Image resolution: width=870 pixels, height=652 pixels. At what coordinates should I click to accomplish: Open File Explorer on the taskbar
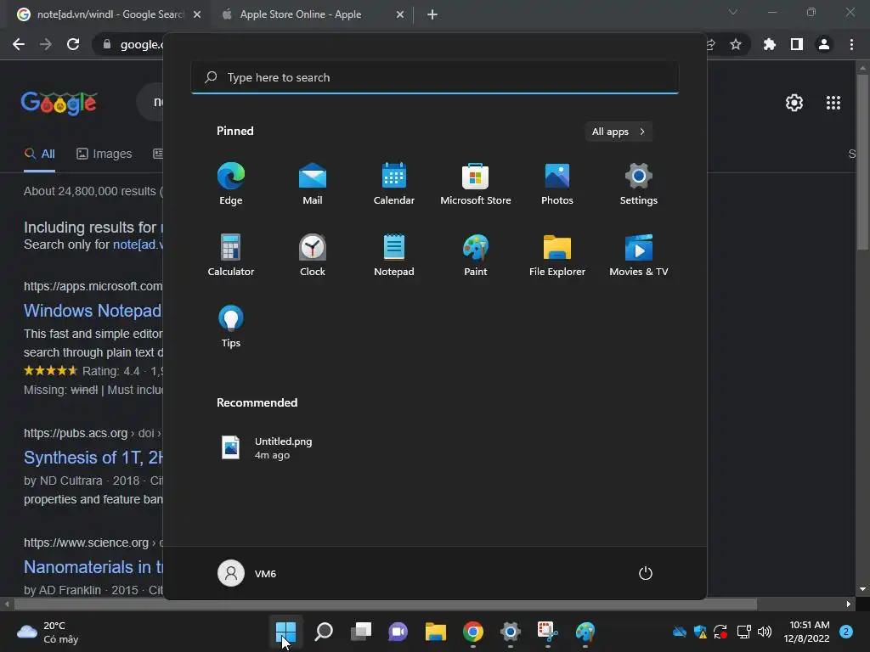pyautogui.click(x=436, y=632)
